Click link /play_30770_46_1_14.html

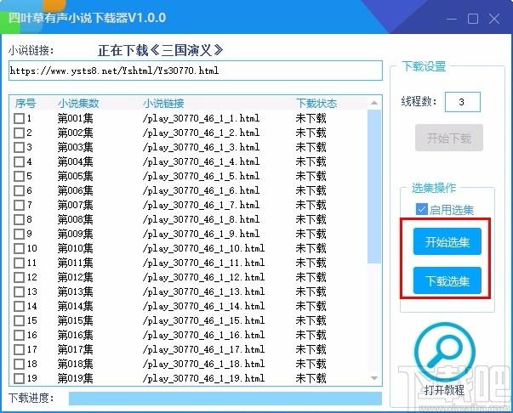[204, 306]
